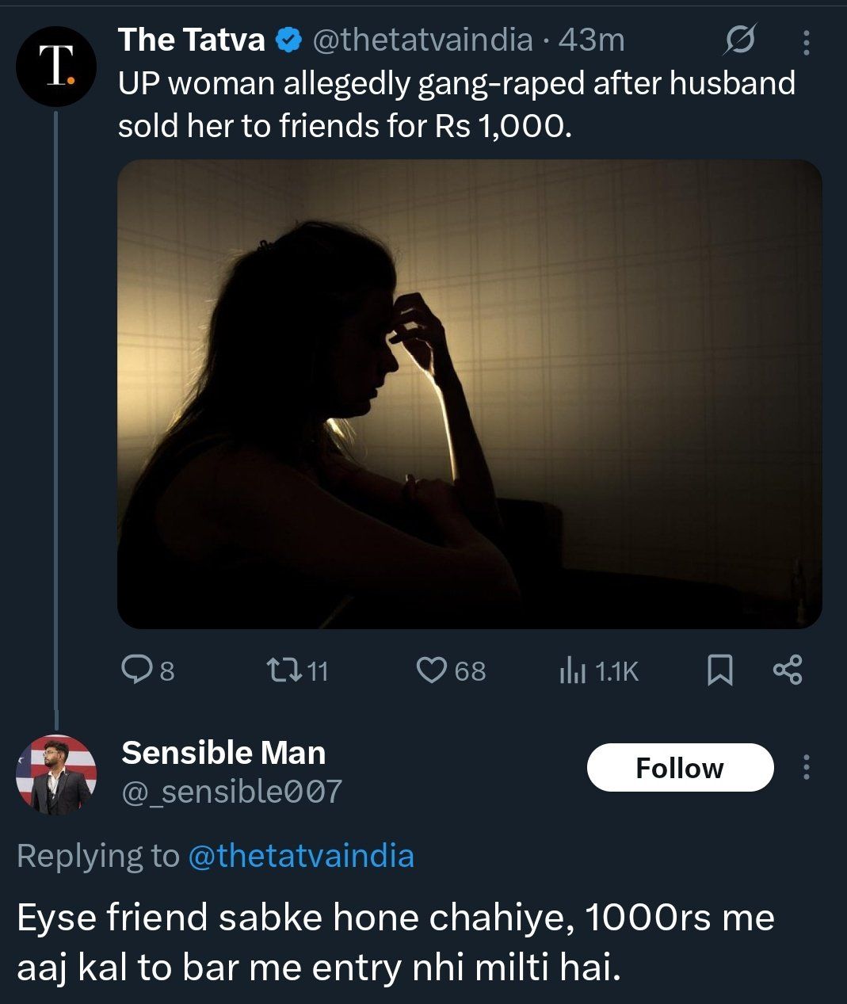
Task: Open The Tatva profile picture
Action: (x=56, y=67)
